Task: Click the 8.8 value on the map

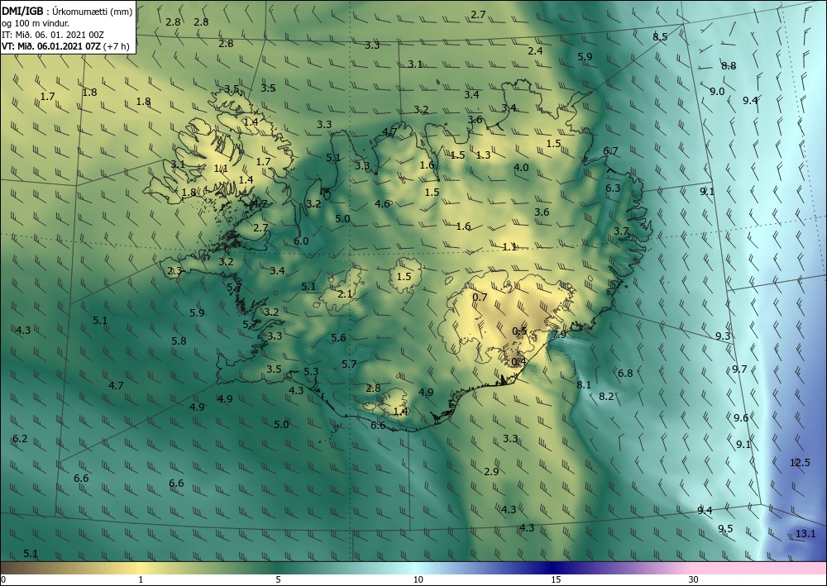Action: tap(729, 66)
